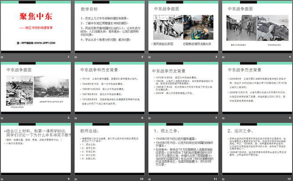This screenshot has height=181, width=293.
Task: Select slide 7 about the 1973 war
Action: 183,88
